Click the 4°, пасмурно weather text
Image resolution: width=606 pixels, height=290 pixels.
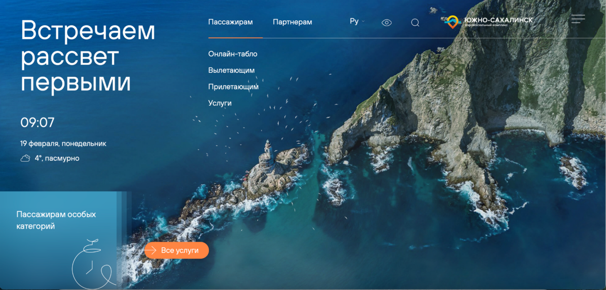[57, 158]
